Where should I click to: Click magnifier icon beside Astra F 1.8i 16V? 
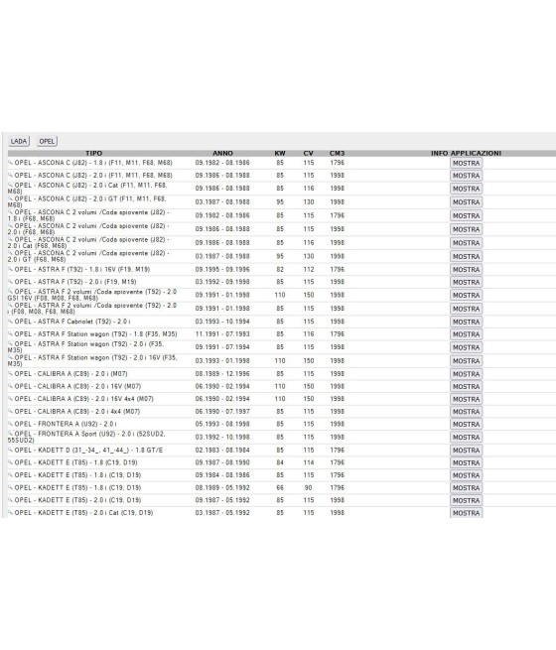[x=10, y=269]
